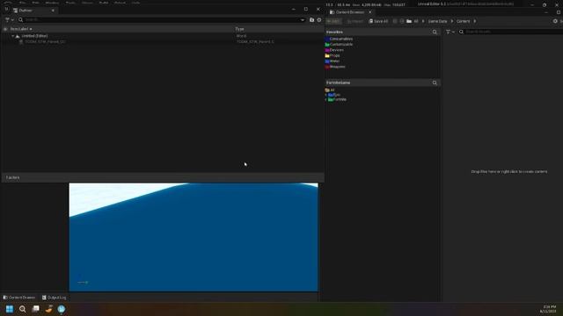The height and width of the screenshot is (316, 563).
Task: Open the Outliner filter options icon
Action: [9, 19]
